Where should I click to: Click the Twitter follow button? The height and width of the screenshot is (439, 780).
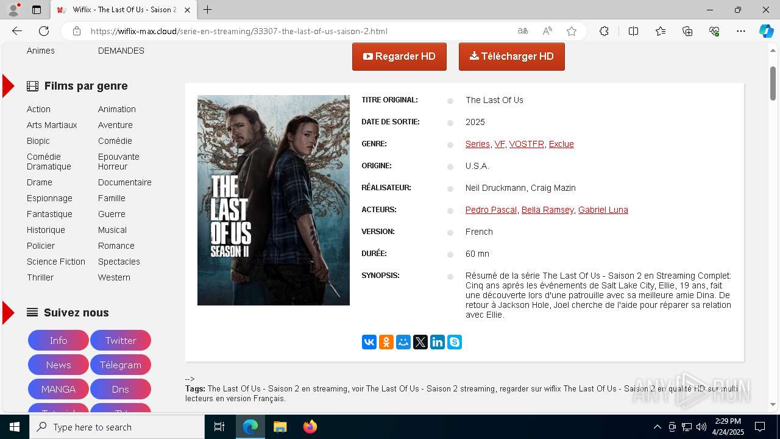click(121, 340)
